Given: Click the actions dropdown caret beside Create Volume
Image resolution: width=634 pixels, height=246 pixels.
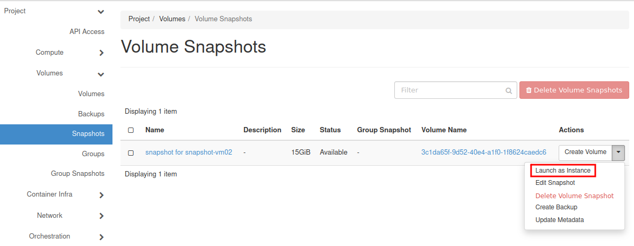Looking at the screenshot, I should 618,152.
